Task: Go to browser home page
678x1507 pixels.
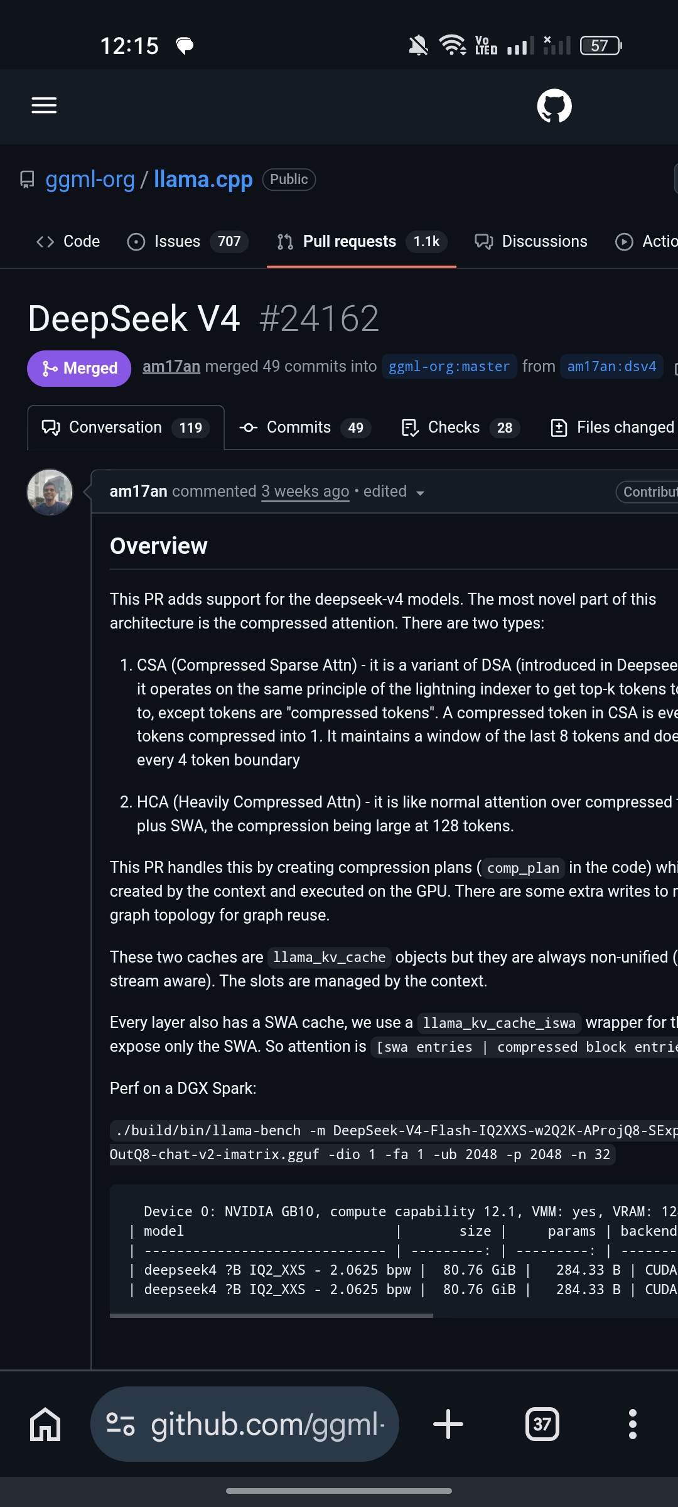Action: tap(45, 1424)
